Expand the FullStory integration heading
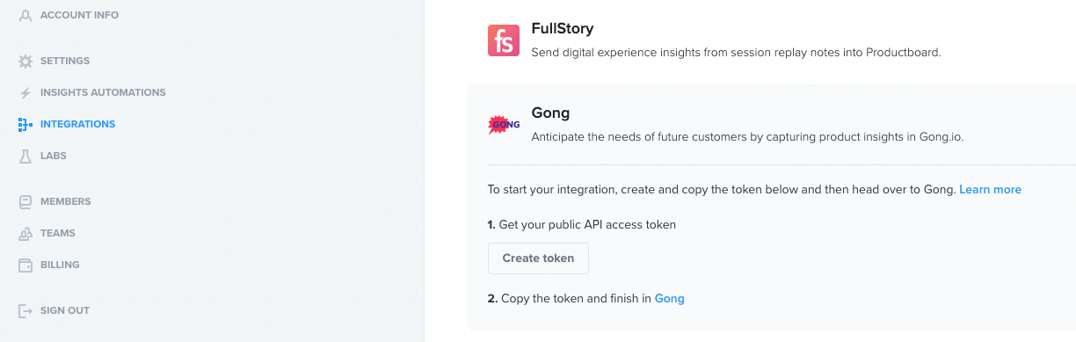The height and width of the screenshot is (342, 1076). tap(563, 29)
